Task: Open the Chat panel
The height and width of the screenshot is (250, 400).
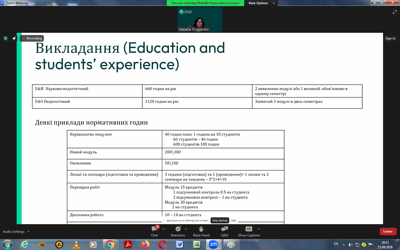Action: tap(154, 231)
